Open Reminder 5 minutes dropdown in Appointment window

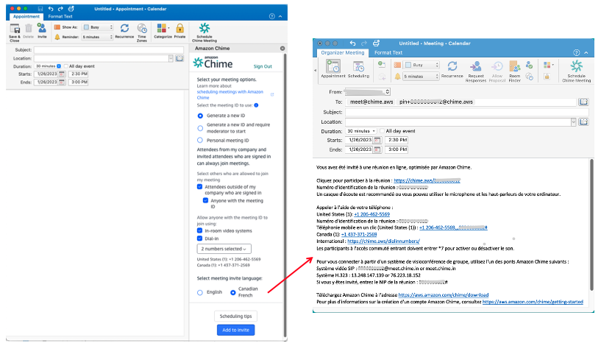coord(98,37)
